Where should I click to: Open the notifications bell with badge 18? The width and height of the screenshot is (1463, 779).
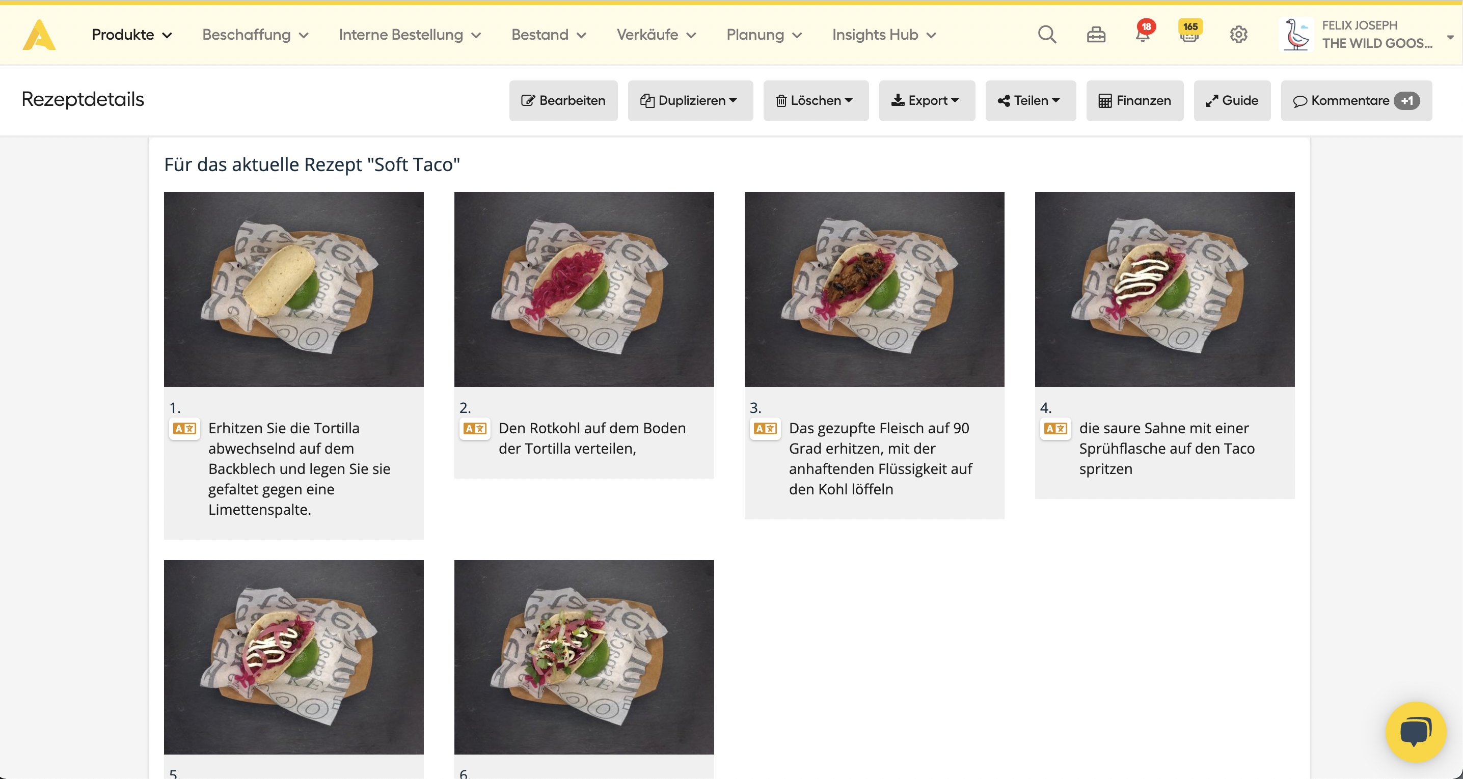[x=1142, y=34]
